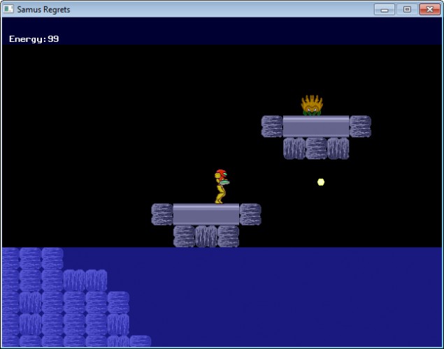Click the glowing yellow energy orb
The image size is (444, 349).
click(x=321, y=182)
